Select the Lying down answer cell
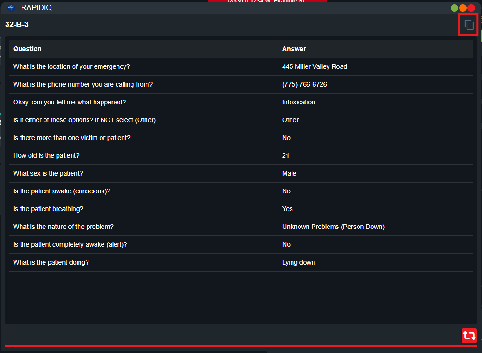Screen dimensions: 482x353 pyautogui.click(x=299, y=262)
